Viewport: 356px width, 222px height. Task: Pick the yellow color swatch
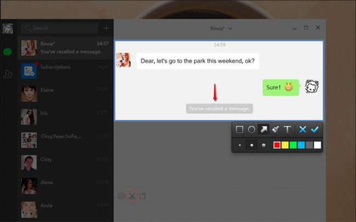tap(285, 145)
